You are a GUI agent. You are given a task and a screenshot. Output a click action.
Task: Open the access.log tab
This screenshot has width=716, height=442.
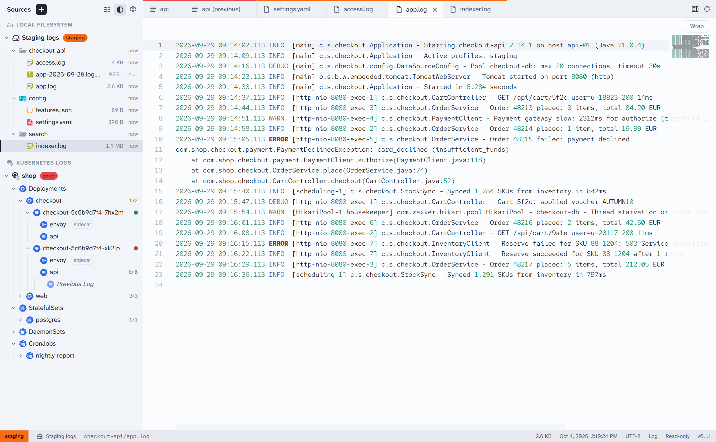(358, 9)
